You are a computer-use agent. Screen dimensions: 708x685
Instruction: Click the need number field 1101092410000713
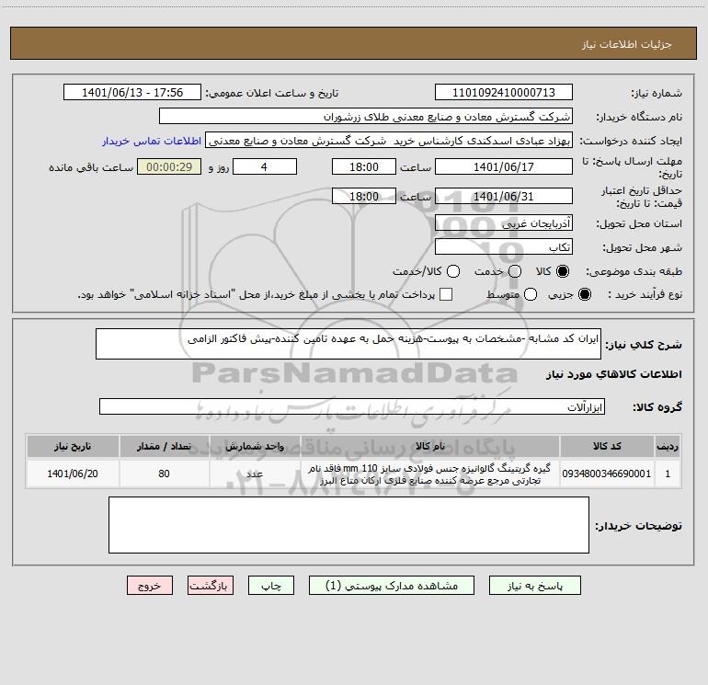coord(504,93)
